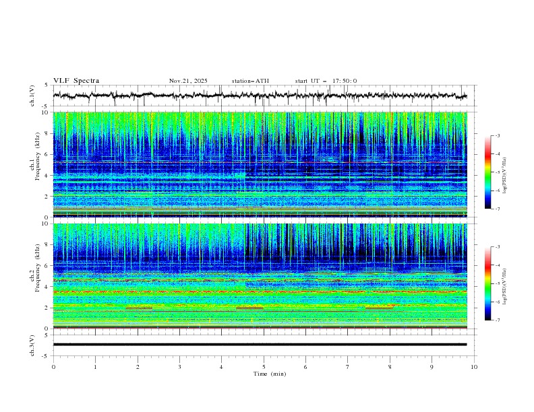Click the "-7" value on ch.2 color scale

tap(498, 320)
